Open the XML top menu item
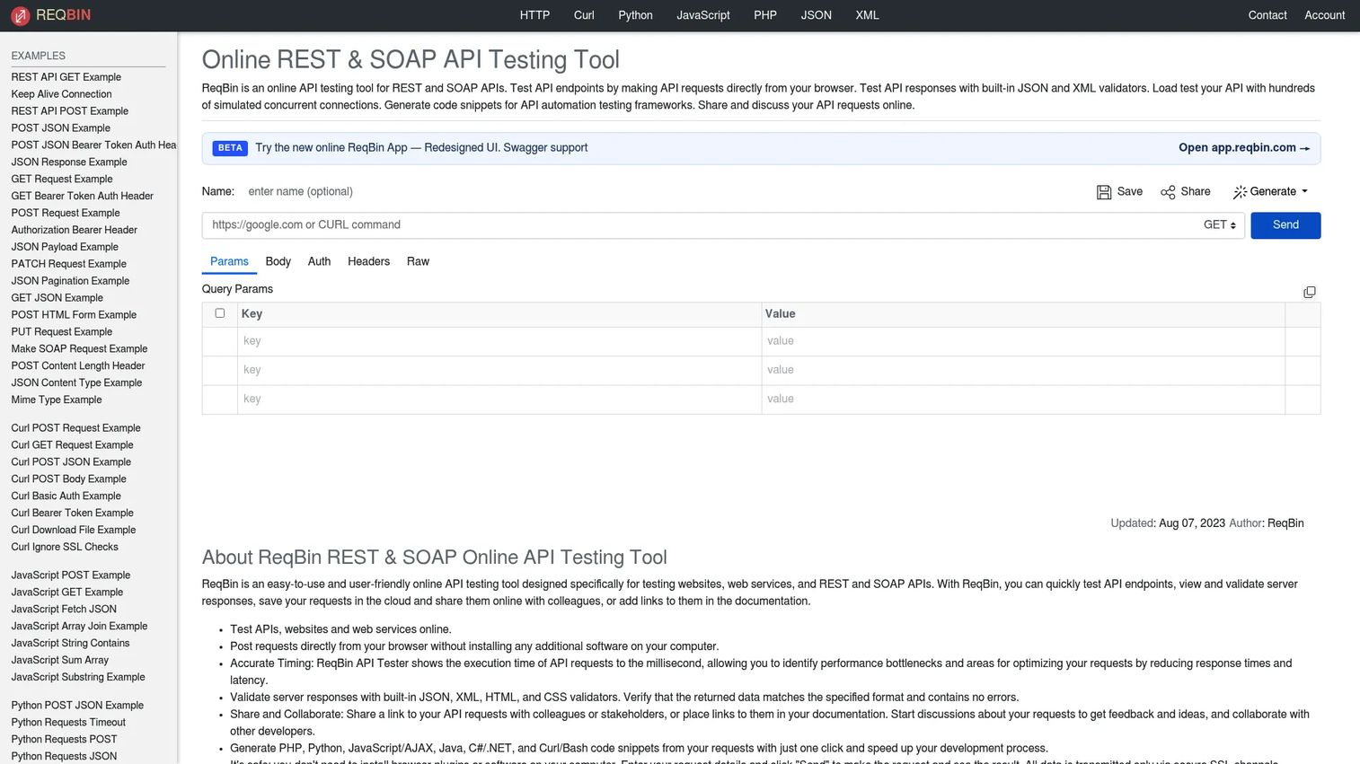 pyautogui.click(x=867, y=15)
